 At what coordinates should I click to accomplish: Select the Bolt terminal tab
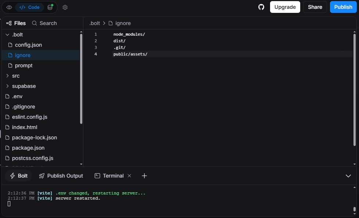18,176
